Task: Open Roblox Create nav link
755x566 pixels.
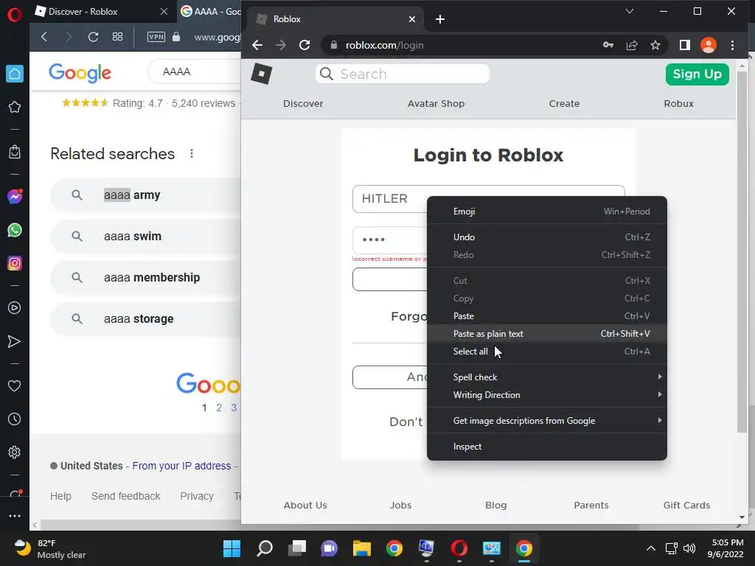Action: pos(564,103)
